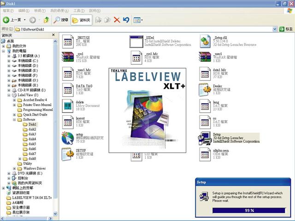Open the 工具 menu

79,11
